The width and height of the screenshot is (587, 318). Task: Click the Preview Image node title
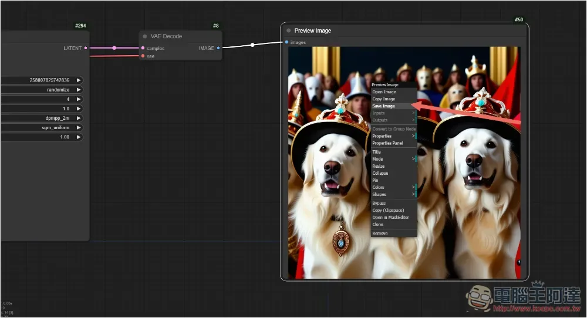click(x=313, y=31)
